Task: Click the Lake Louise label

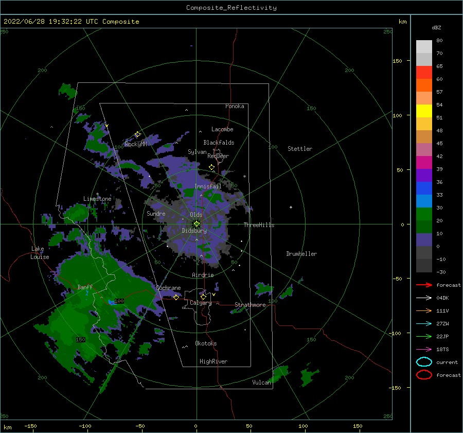Action: point(40,253)
